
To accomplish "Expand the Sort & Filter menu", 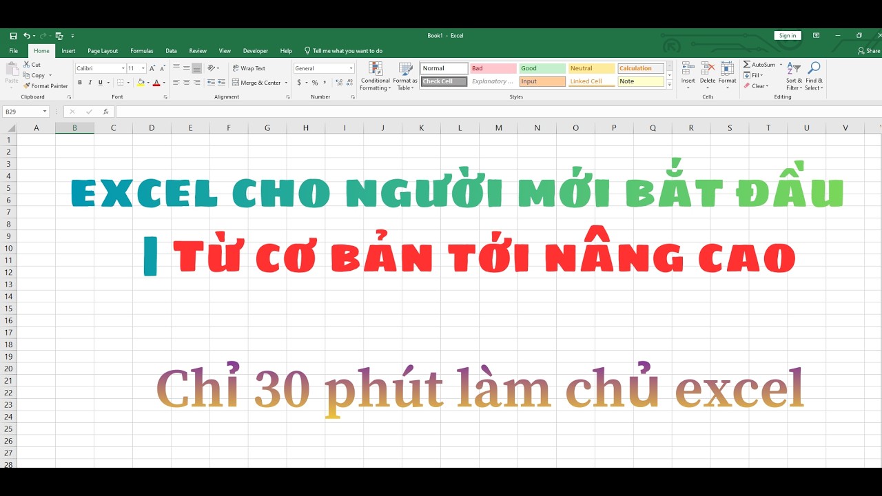I will point(794,76).
